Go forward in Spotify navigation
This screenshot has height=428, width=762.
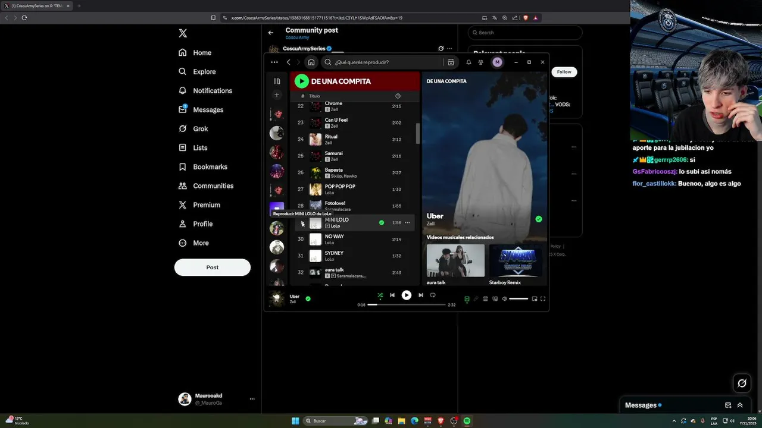coord(298,62)
